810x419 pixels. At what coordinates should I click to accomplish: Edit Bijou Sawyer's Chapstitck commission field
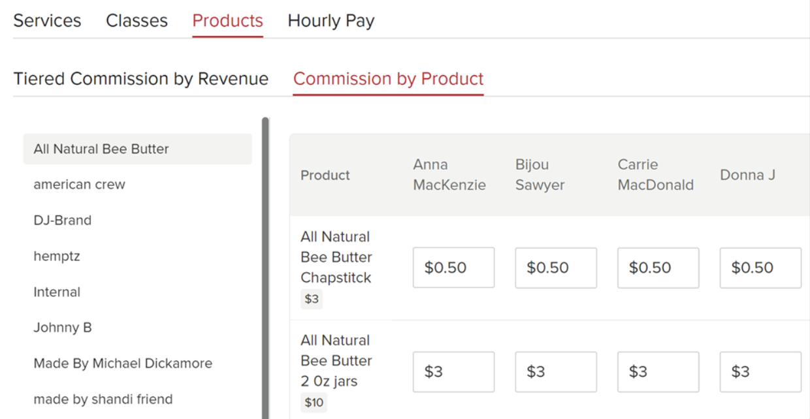(x=555, y=268)
